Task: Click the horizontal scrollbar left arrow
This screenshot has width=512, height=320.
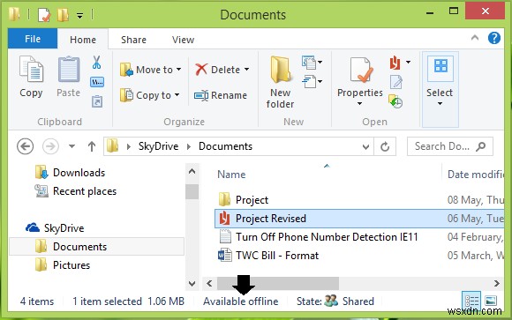Action: tap(209, 284)
